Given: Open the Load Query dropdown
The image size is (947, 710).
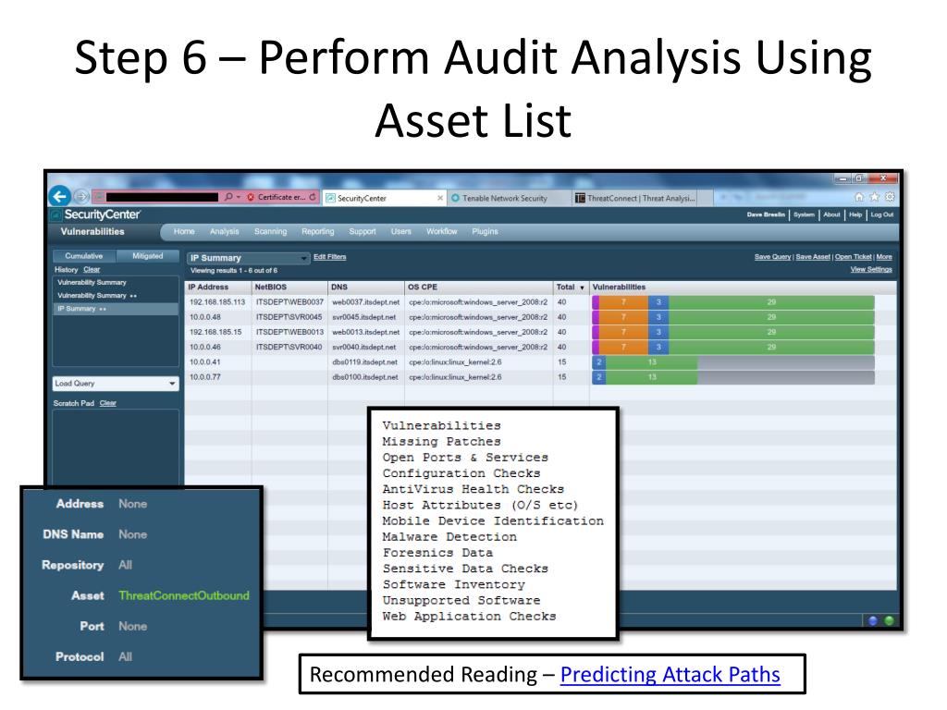Looking at the screenshot, I should click(116, 384).
